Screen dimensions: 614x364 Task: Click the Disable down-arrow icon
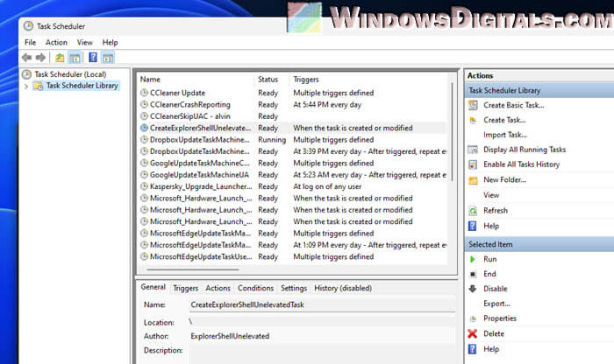point(473,289)
